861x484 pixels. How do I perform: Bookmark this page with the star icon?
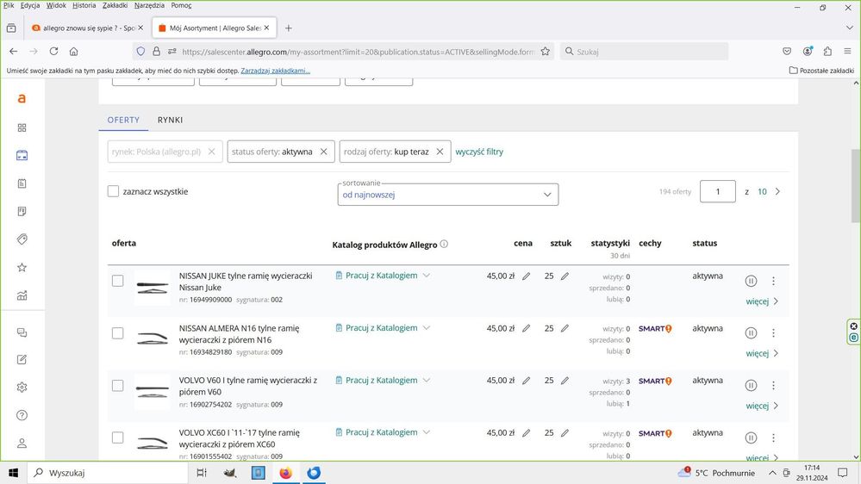coord(546,51)
